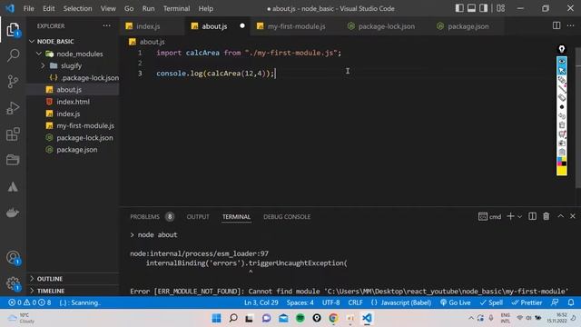This screenshot has width=581, height=327.
Task: Select the cursor tool in annotation toolbar
Action: (x=562, y=71)
